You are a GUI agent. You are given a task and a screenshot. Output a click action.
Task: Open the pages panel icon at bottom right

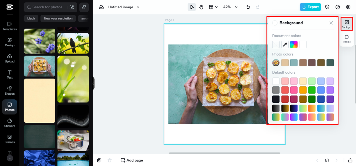[350, 160]
